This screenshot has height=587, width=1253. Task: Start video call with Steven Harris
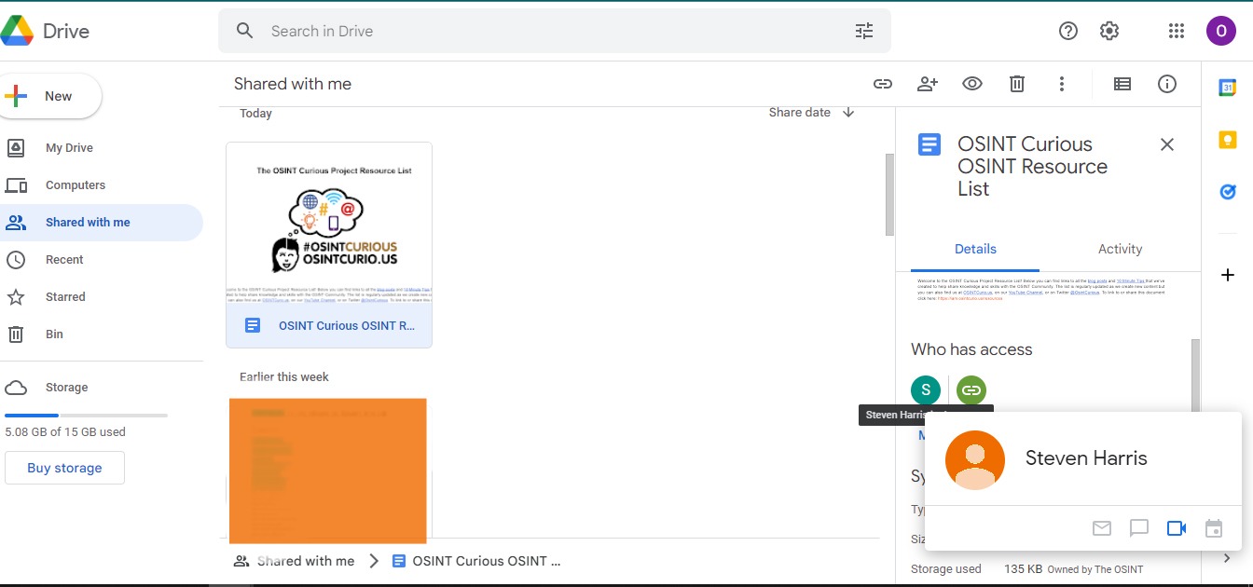point(1177,528)
